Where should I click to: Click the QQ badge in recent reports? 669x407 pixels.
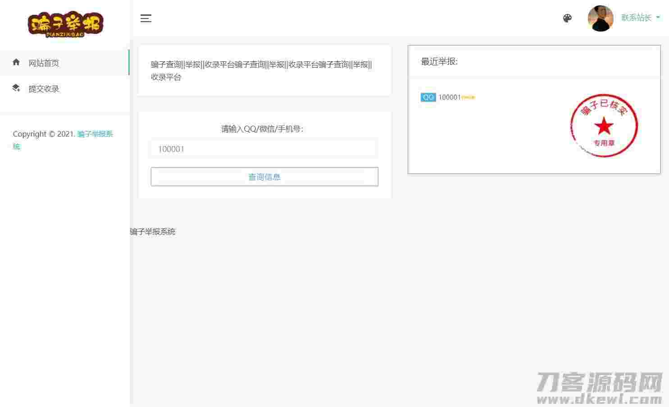pyautogui.click(x=428, y=97)
